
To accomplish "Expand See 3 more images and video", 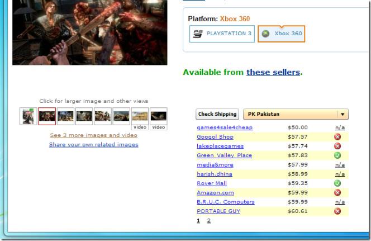I will click(x=93, y=135).
